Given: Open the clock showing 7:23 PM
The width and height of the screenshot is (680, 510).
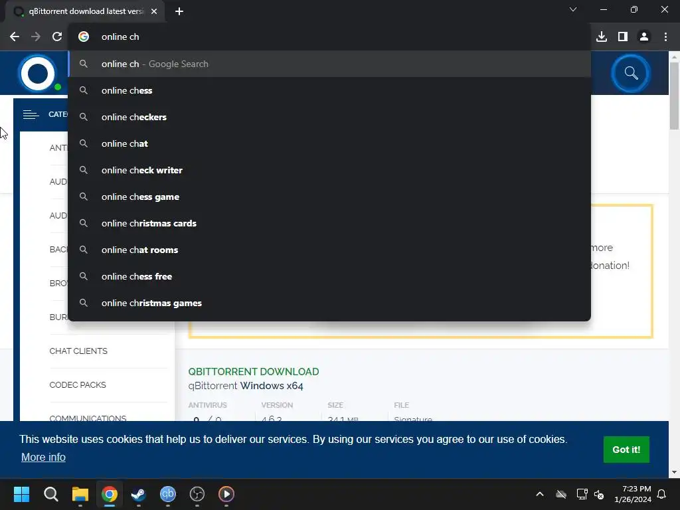Looking at the screenshot, I should click(x=633, y=494).
